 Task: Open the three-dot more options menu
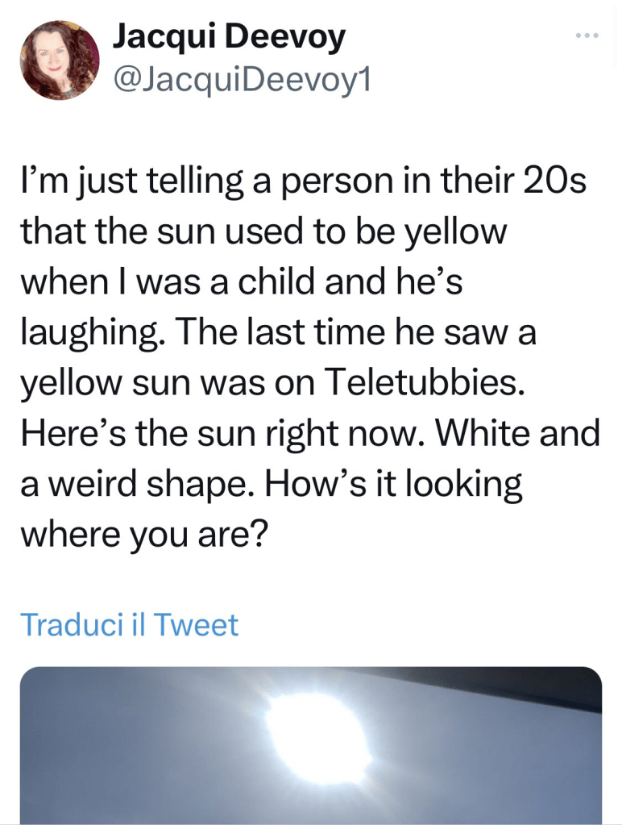[588, 35]
